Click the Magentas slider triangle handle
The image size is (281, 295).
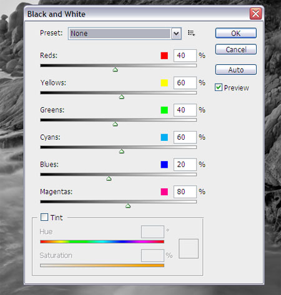point(128,206)
